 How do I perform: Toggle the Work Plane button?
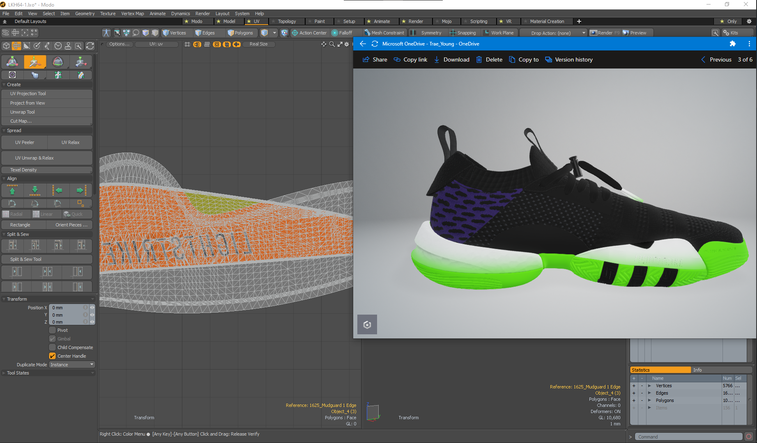click(x=499, y=33)
